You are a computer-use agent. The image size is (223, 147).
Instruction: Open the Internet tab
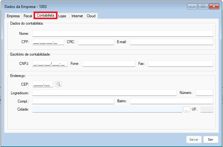point(77,16)
